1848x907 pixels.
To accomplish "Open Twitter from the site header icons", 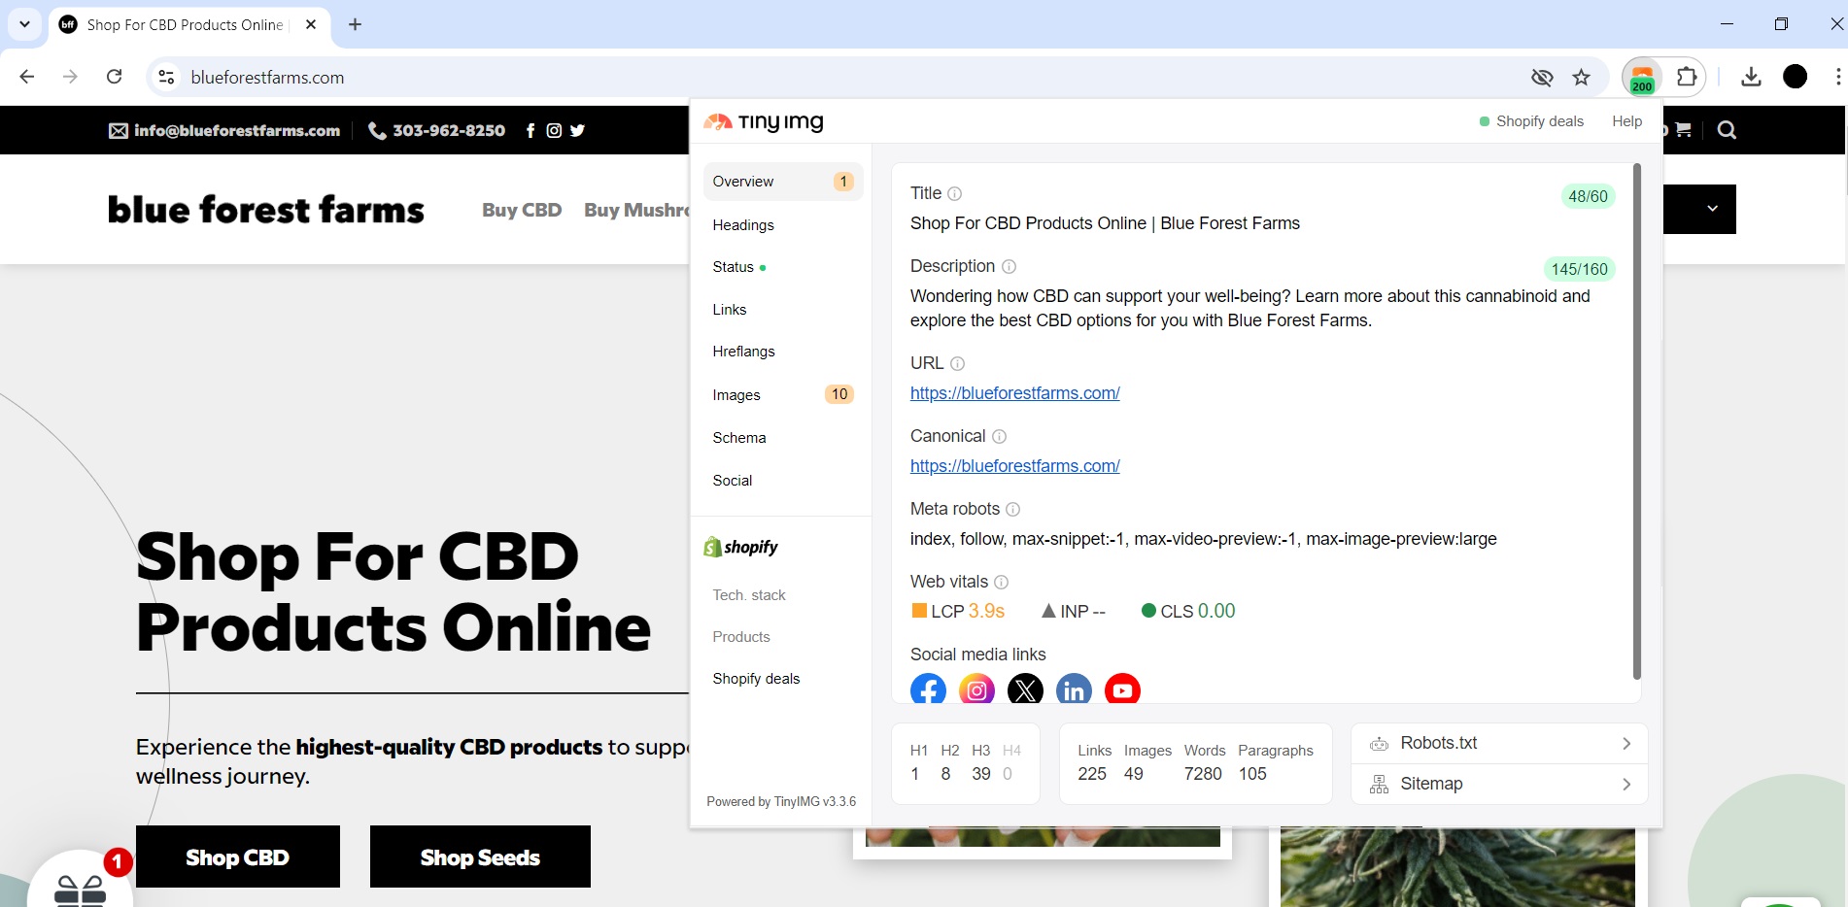I will (577, 130).
